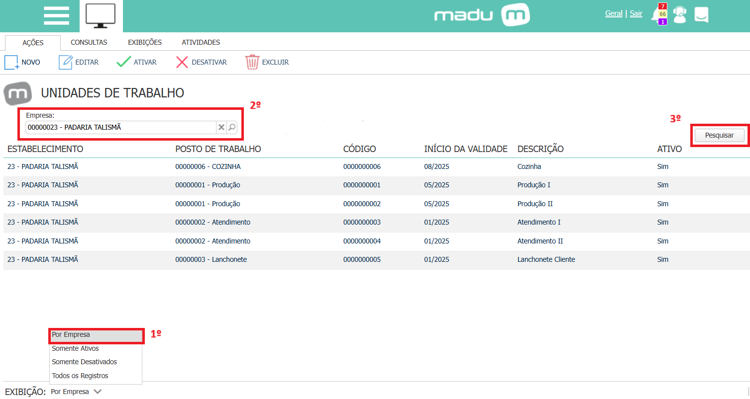Click the monitor desktop icon
Screen dimensions: 750x399
coord(101,16)
